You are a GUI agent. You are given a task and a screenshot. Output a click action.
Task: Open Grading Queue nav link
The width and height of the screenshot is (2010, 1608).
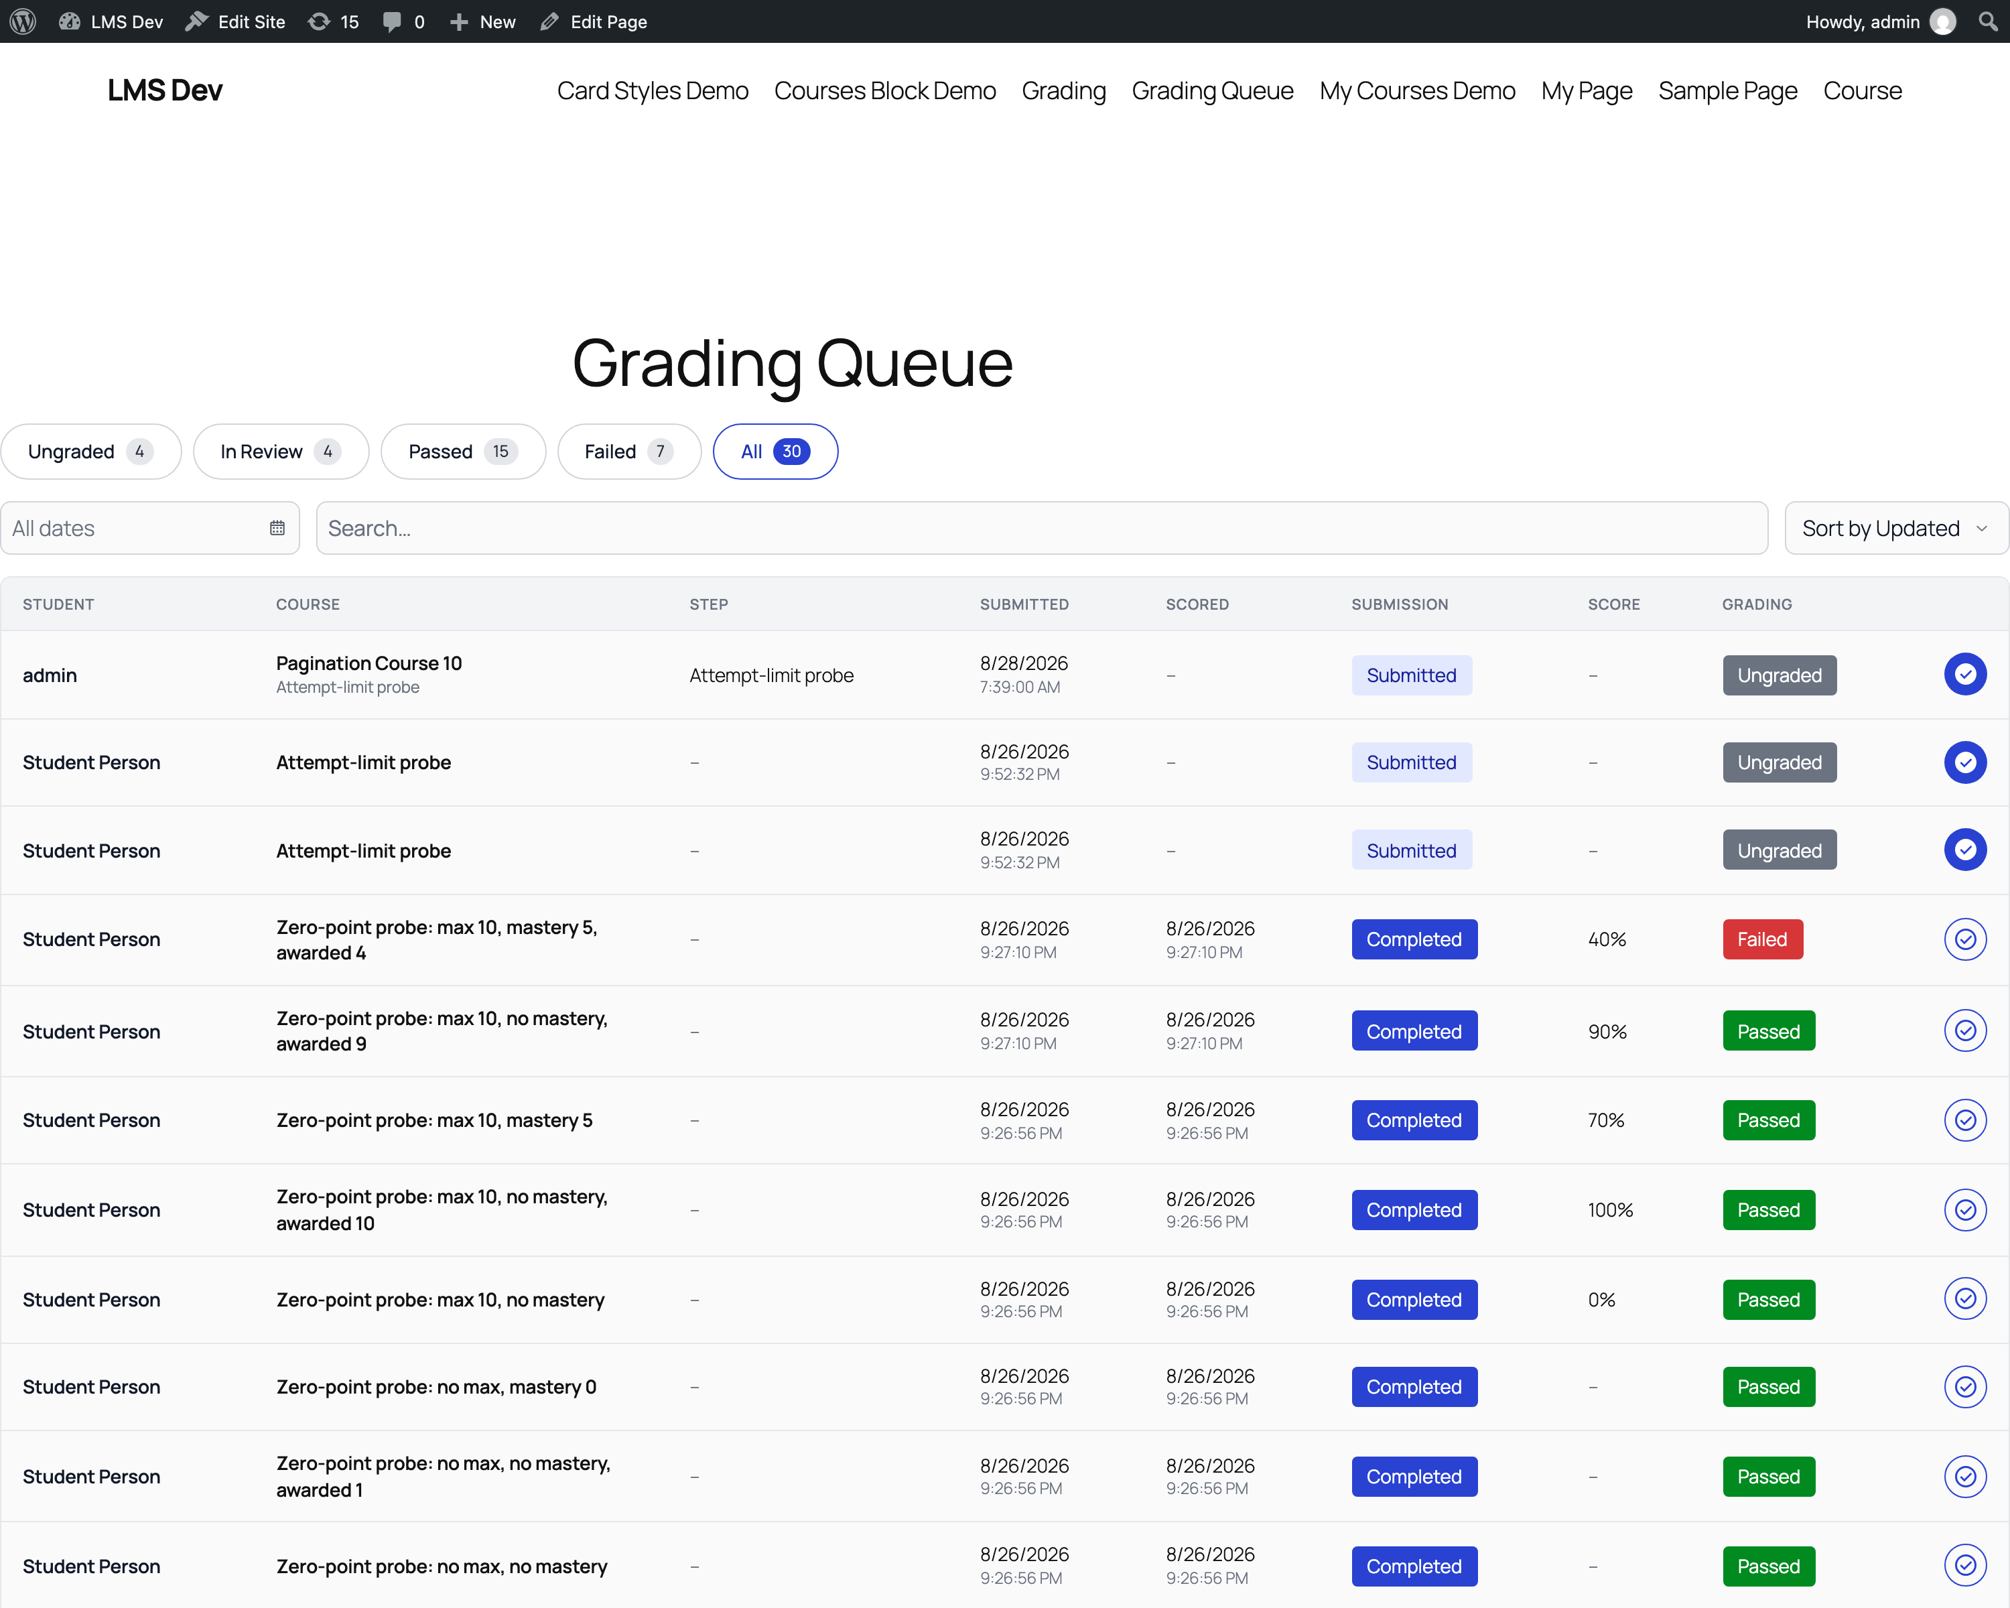(x=1212, y=90)
